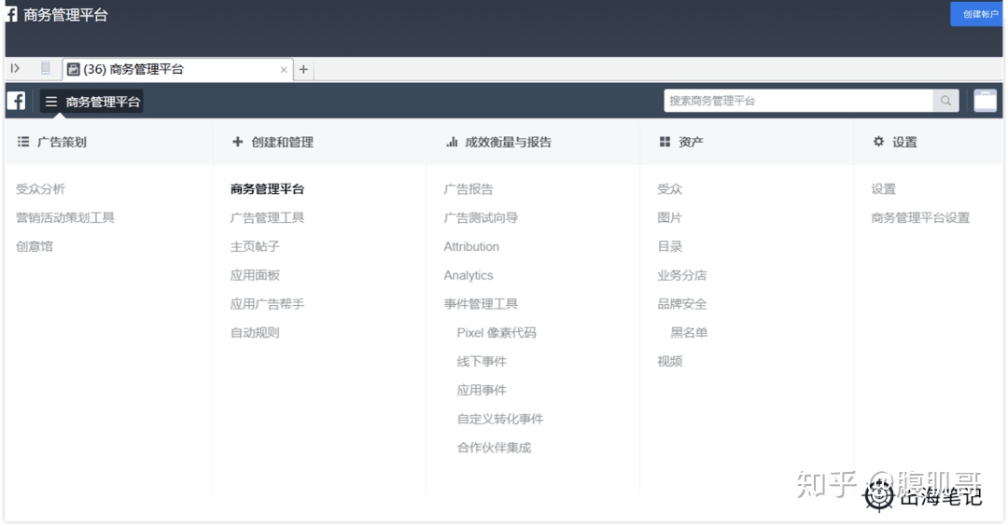Screen dimensions: 1008x526
Task: Open 应用面板
Action: click(x=255, y=275)
